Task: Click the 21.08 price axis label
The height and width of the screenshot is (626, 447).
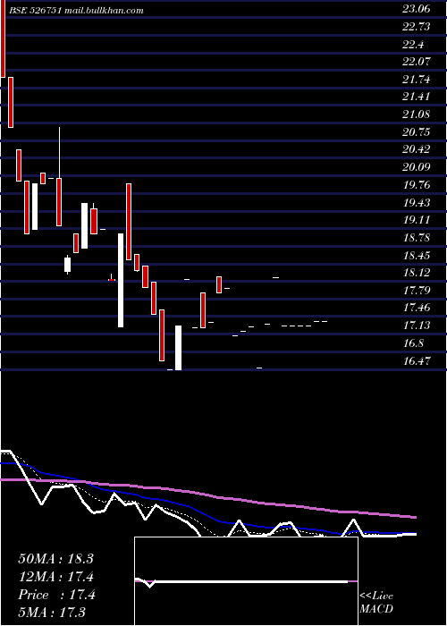Action: click(x=417, y=114)
